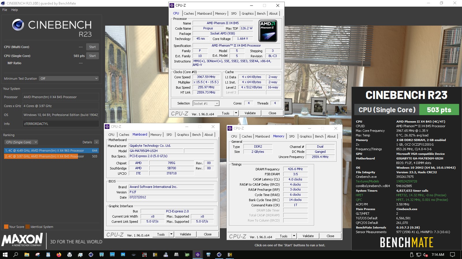Open the running Cinebench sphere taskbar icon beside last BM
The image size is (462, 259).
[219, 255]
